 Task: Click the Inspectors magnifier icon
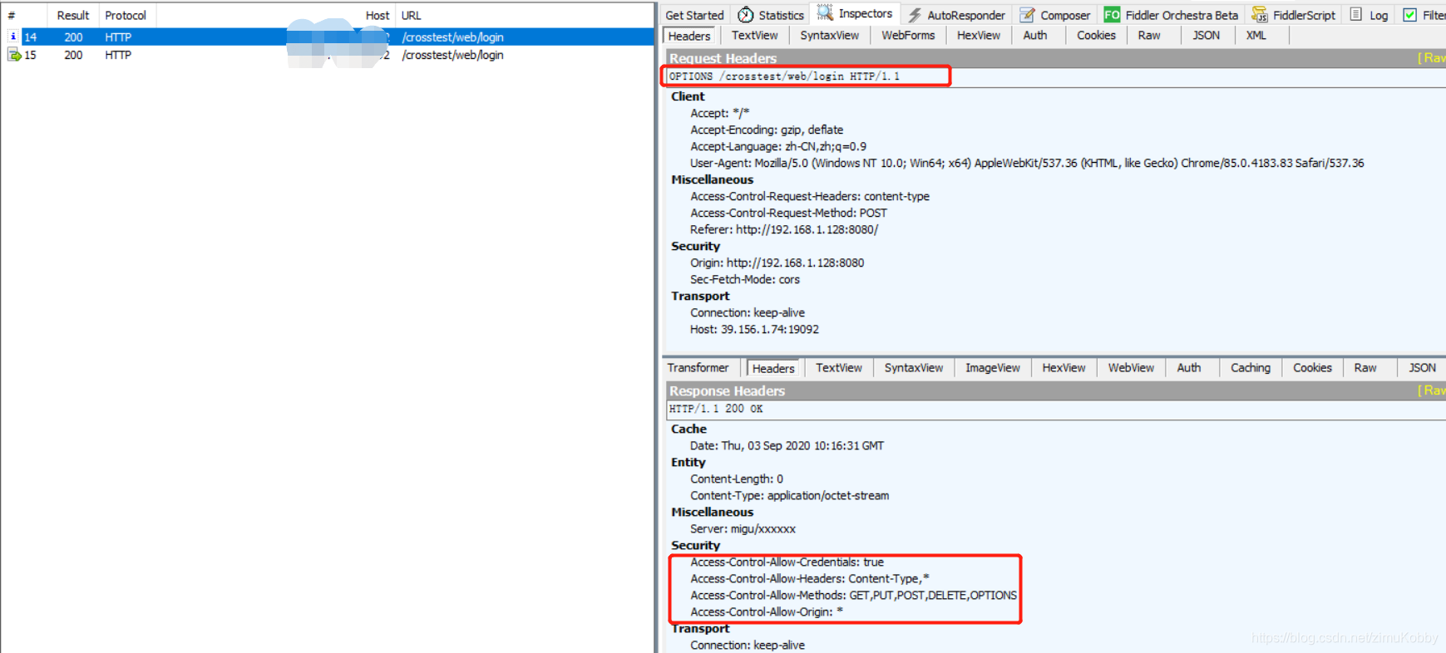click(825, 12)
